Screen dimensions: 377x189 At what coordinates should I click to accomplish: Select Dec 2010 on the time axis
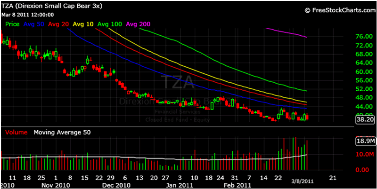tap(117, 185)
